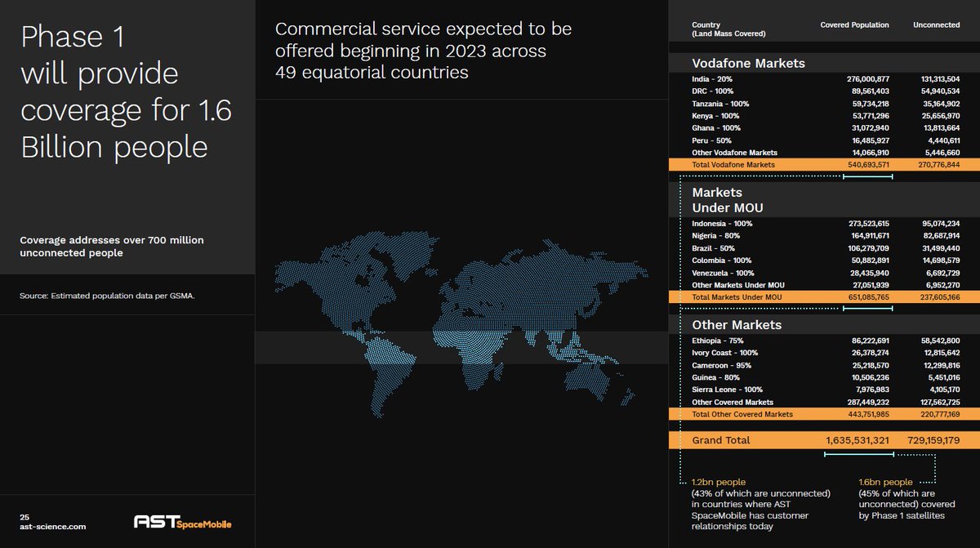Click Ethiopia's covered population 86,222,691
This screenshot has width=980, height=548.
(869, 340)
